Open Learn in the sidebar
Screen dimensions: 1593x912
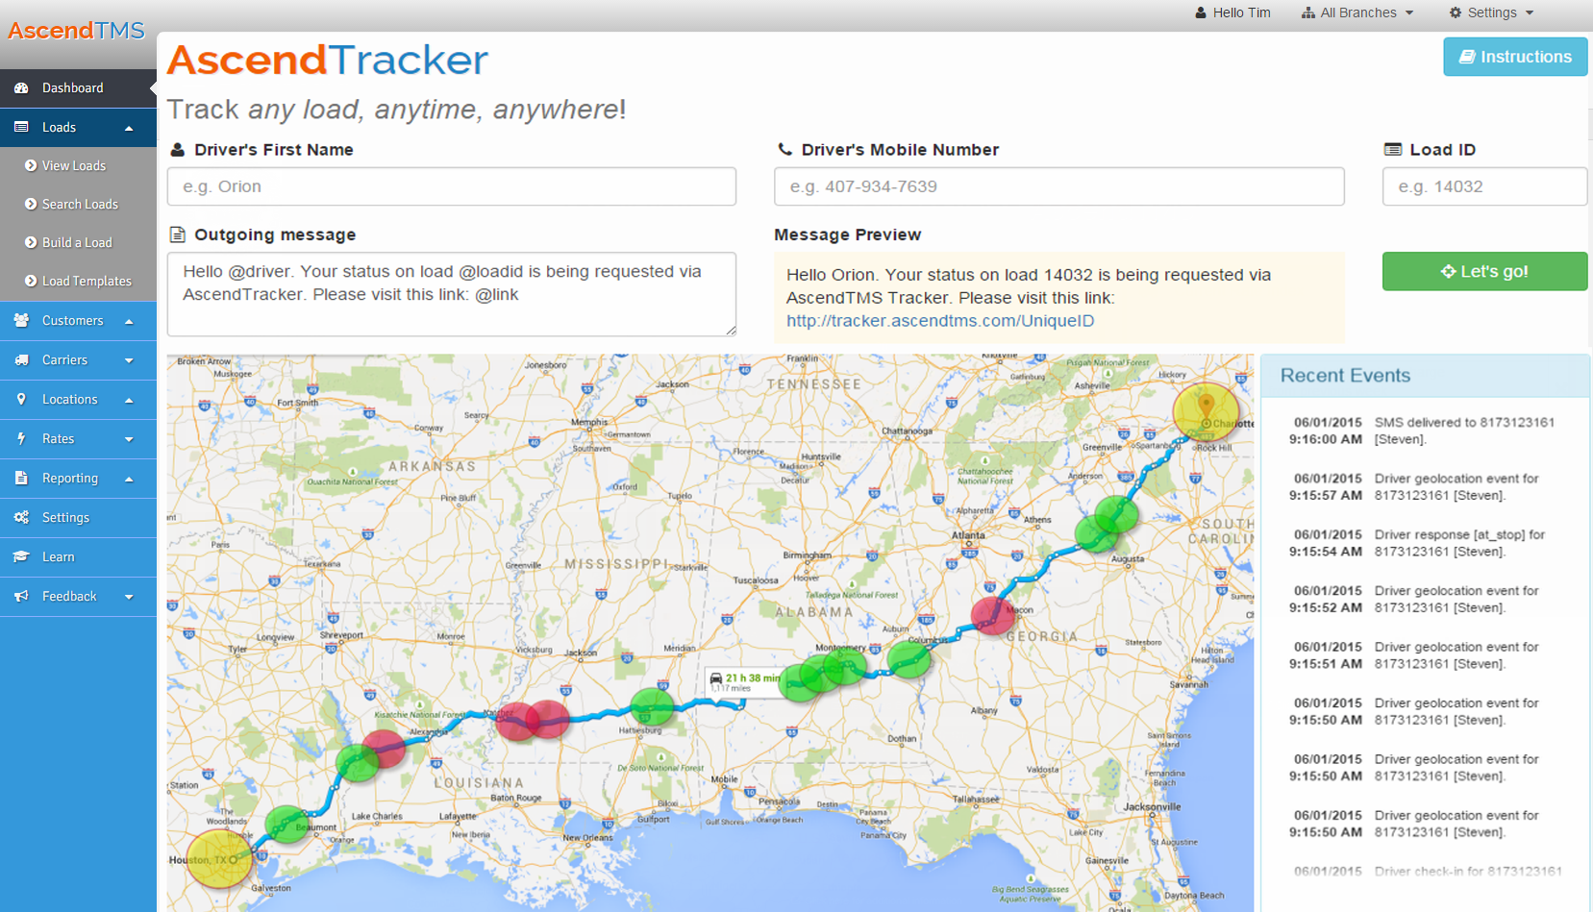[78, 556]
